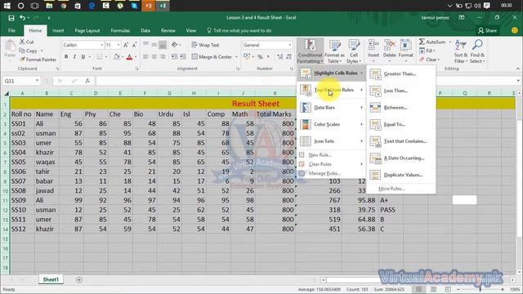Choose Duplicate Values rule

point(401,175)
